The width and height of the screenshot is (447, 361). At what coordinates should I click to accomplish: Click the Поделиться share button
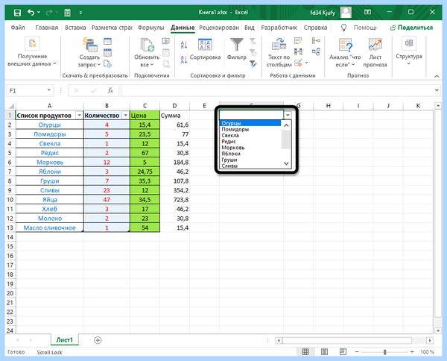[x=411, y=28]
